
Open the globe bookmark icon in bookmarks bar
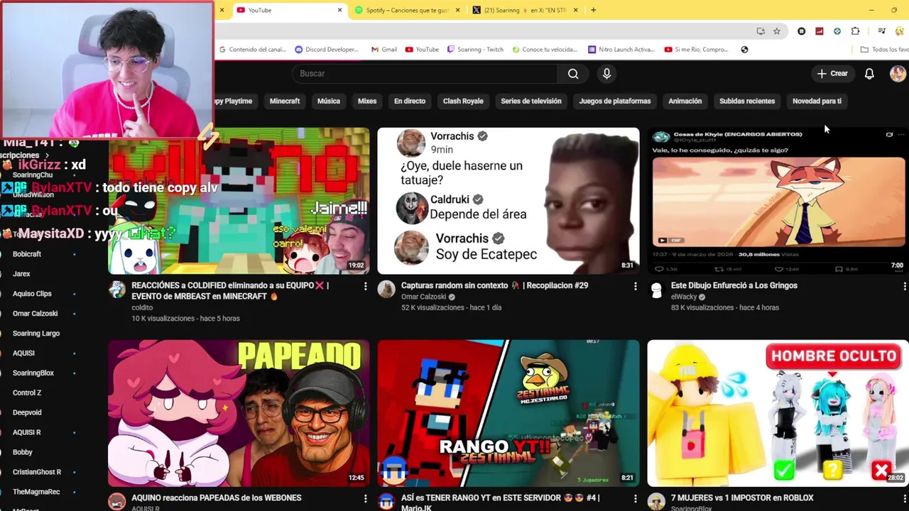744,50
